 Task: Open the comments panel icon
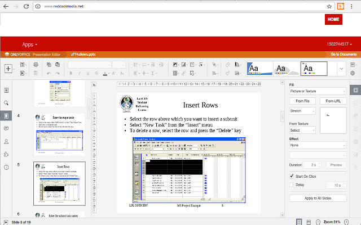click(6, 128)
